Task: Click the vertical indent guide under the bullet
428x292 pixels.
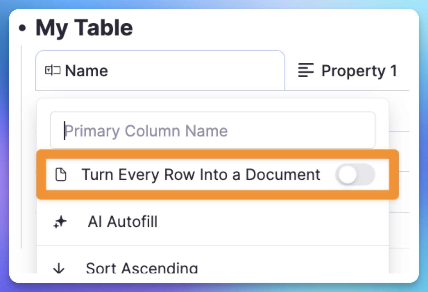Action: (x=21, y=147)
